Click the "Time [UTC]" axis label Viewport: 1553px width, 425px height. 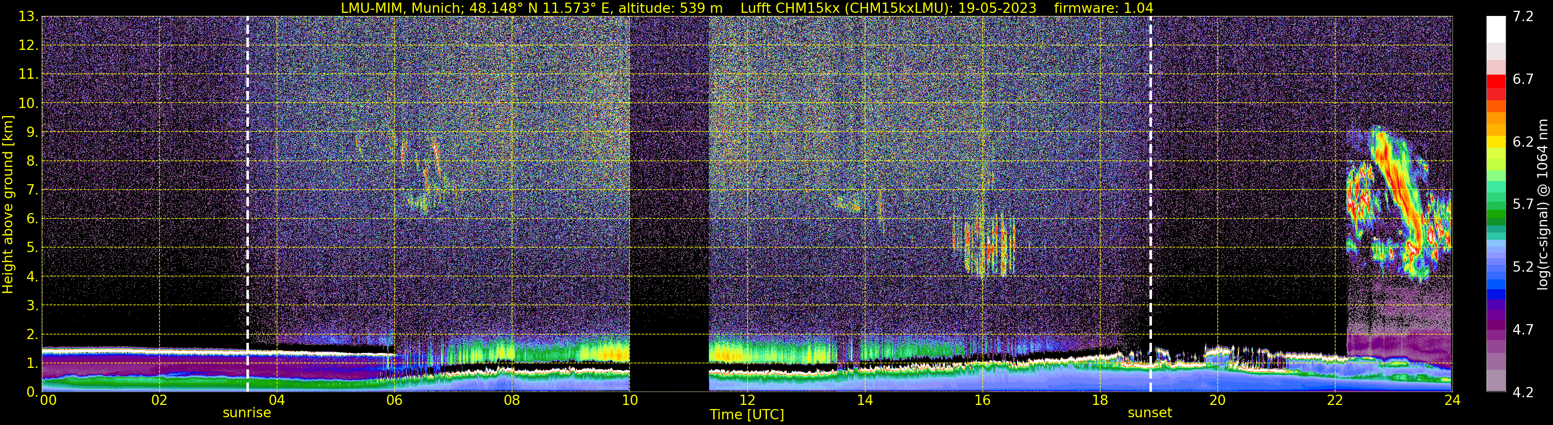[746, 415]
